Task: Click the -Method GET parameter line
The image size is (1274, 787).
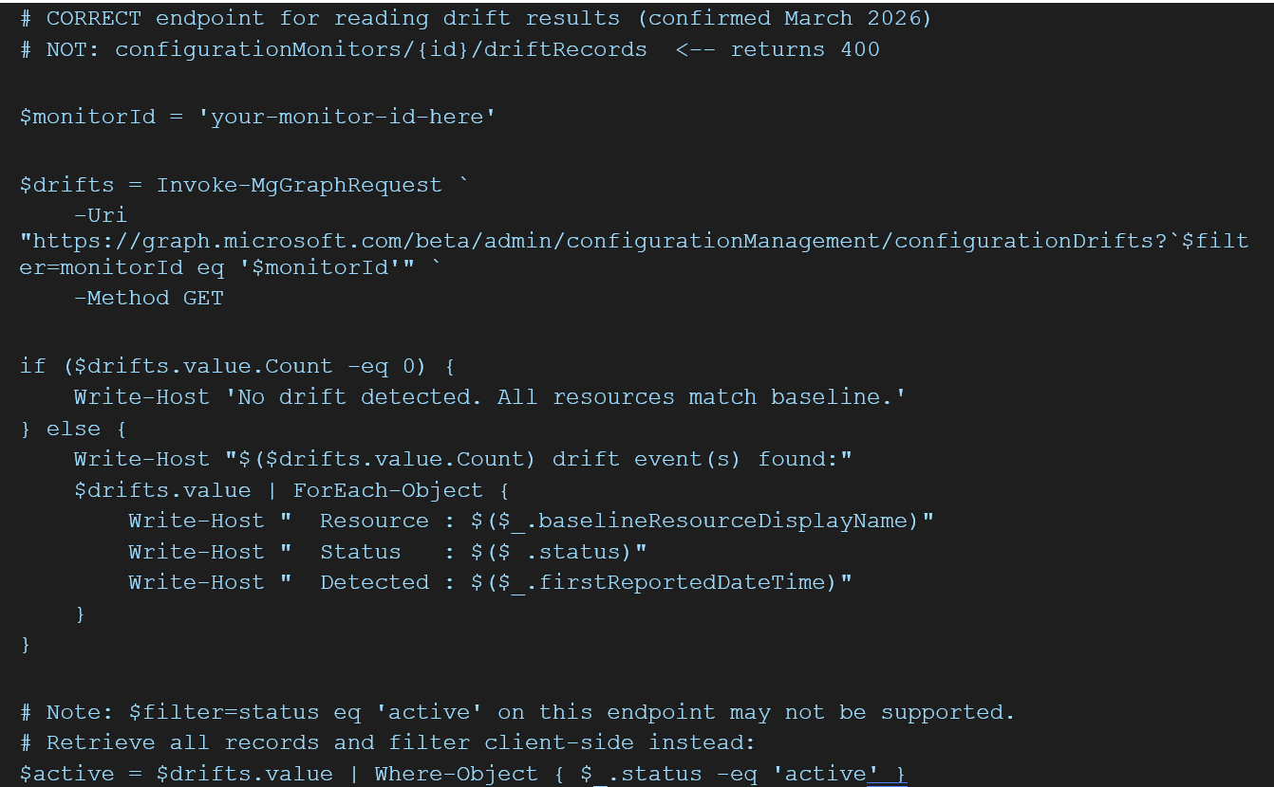Action: pyautogui.click(x=149, y=299)
